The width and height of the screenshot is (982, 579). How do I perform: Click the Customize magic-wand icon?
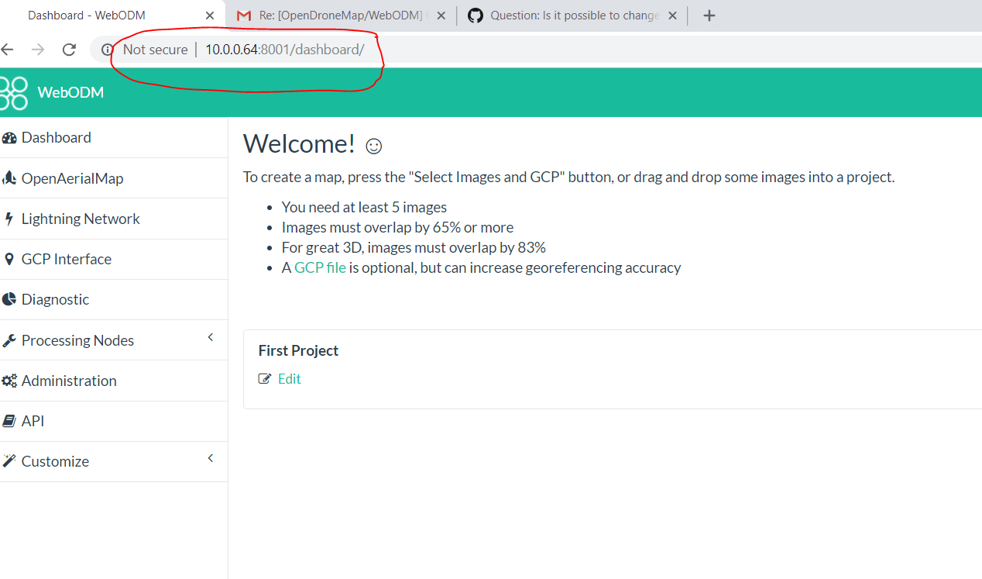[x=9, y=460]
